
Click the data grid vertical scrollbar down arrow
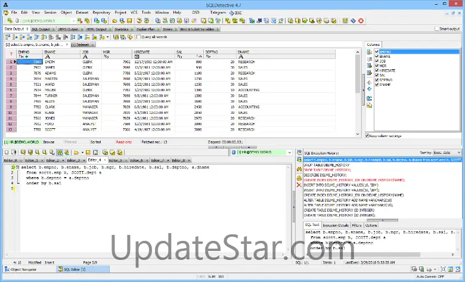(x=358, y=134)
